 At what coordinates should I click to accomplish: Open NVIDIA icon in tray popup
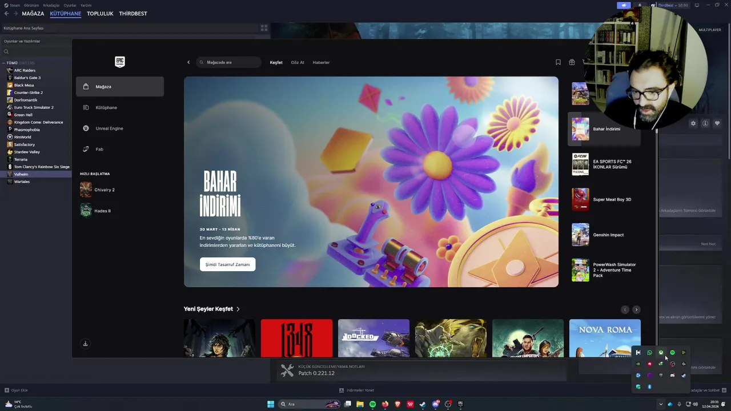[638, 364]
